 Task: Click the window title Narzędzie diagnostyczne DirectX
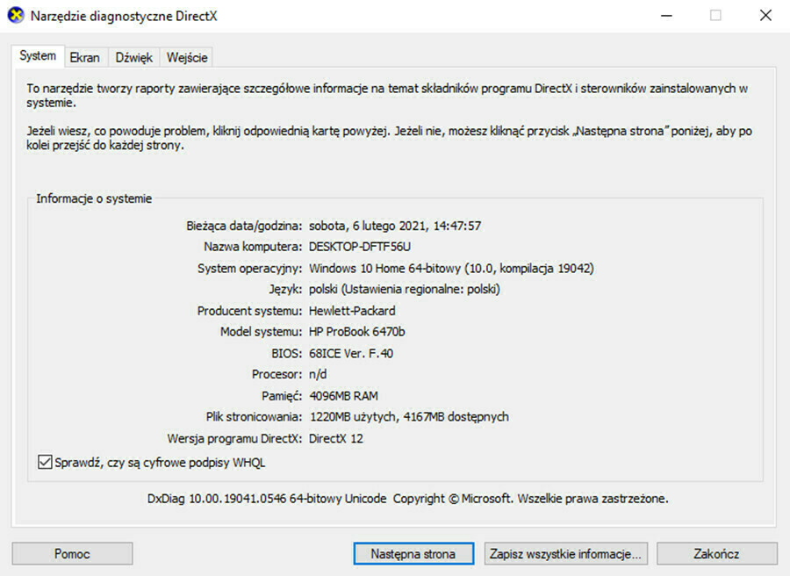pos(124,16)
